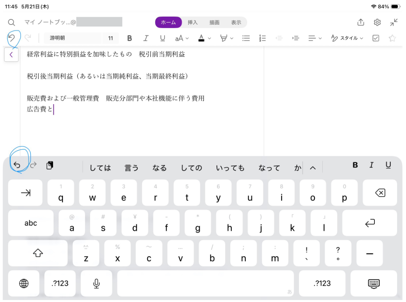Screen dimensions: 406x302
Task: Choose the しては suggestion
Action: click(100, 168)
